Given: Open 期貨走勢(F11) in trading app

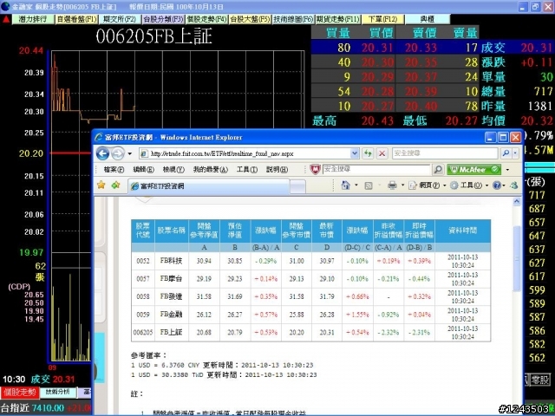Looking at the screenshot, I should coord(338,19).
